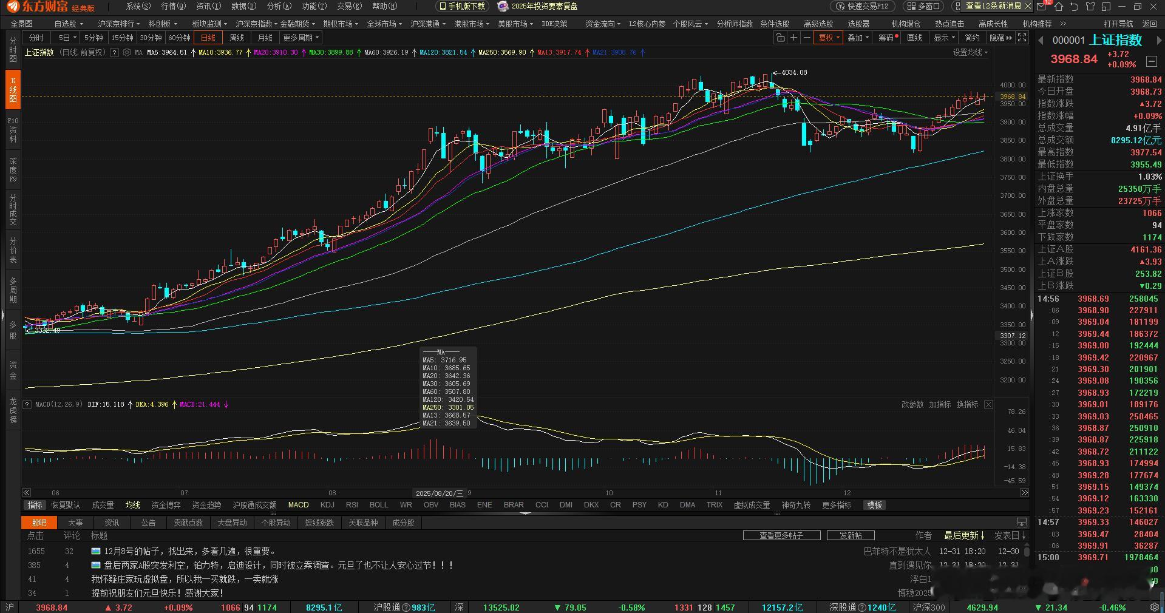Zoom in chart with plus icon
The width and height of the screenshot is (1165, 613).
click(793, 38)
